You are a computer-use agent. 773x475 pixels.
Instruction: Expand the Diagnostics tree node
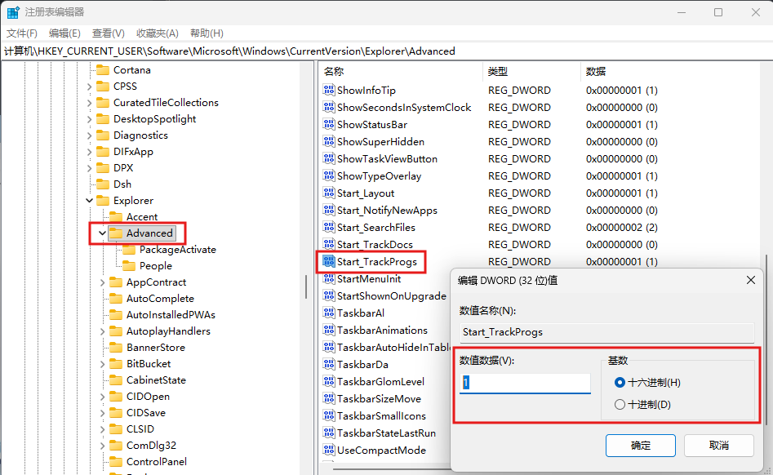coord(89,135)
